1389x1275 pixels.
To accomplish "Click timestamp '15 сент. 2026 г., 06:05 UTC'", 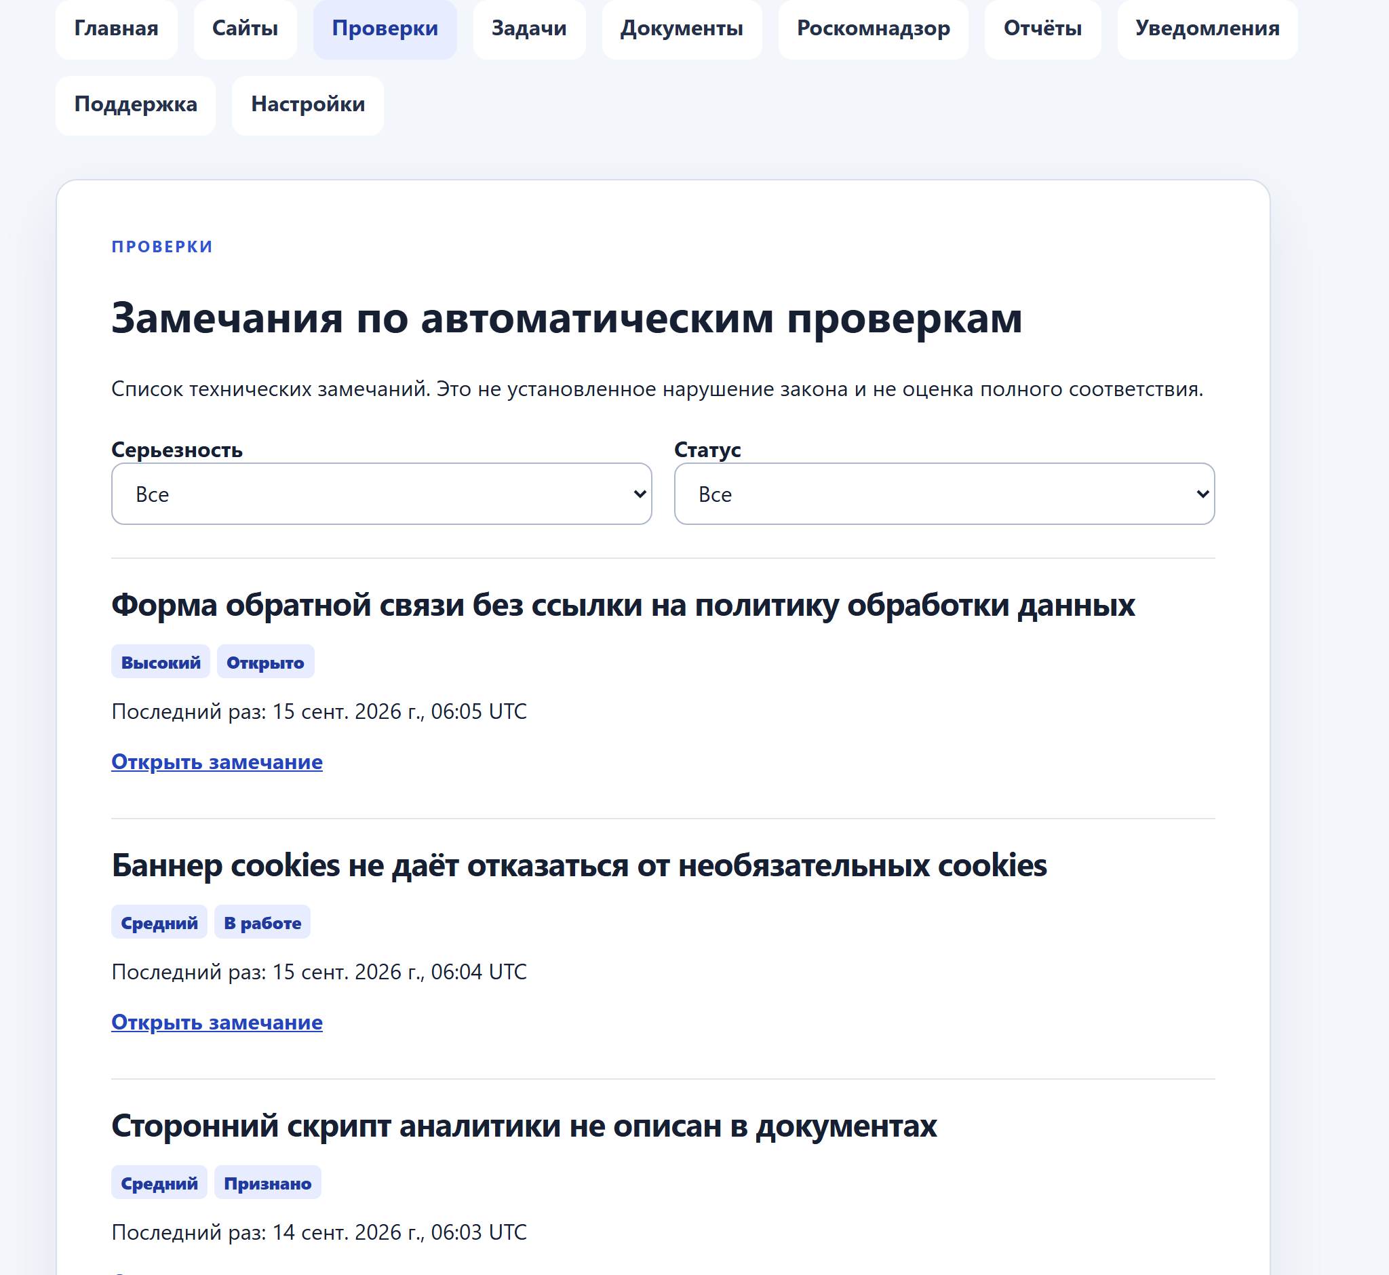I will (x=399, y=711).
